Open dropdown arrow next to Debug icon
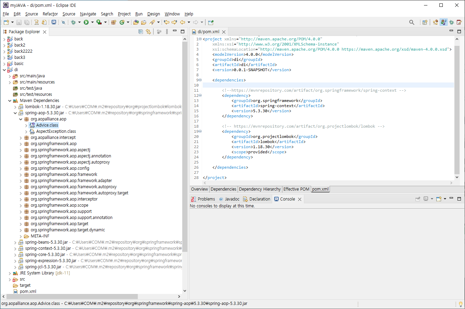 [x=79, y=22]
